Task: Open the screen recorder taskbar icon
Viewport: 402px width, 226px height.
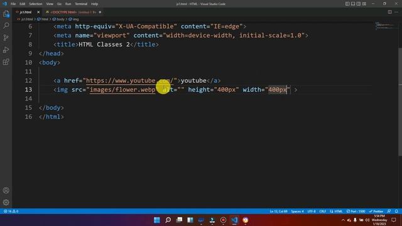Action: (224, 220)
